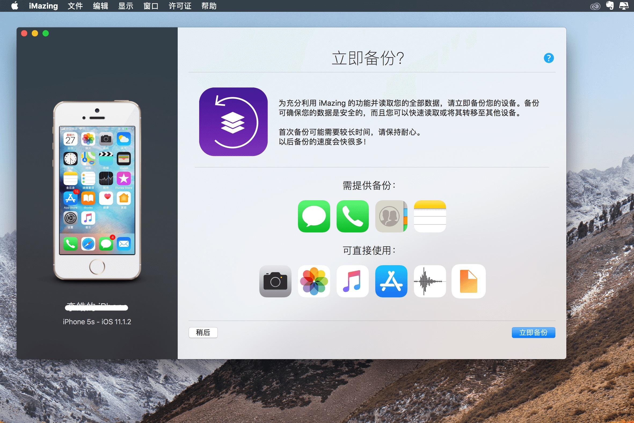Click the blue help question mark icon
This screenshot has width=634, height=423.
click(x=548, y=58)
